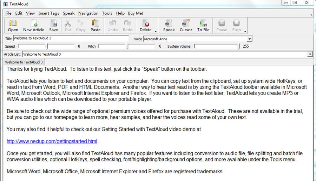Click the Pitch slider
The image size is (316, 181).
pyautogui.click(x=127, y=47)
